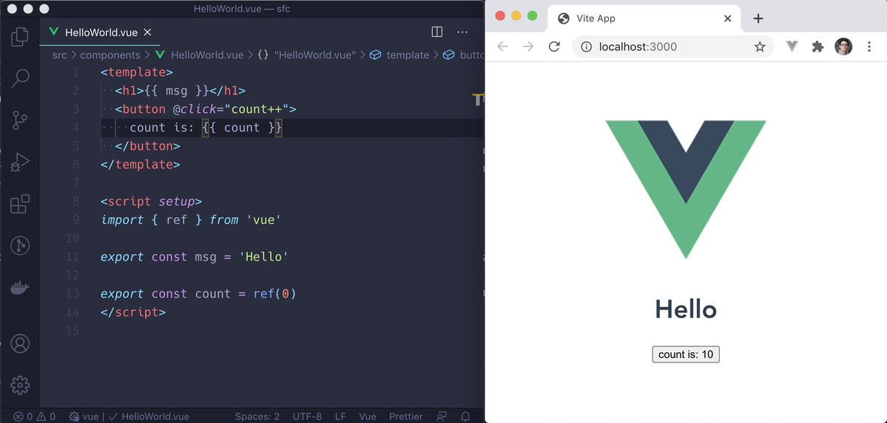
Task: Open the Git graph circular icon in activity bar
Action: [x=20, y=246]
